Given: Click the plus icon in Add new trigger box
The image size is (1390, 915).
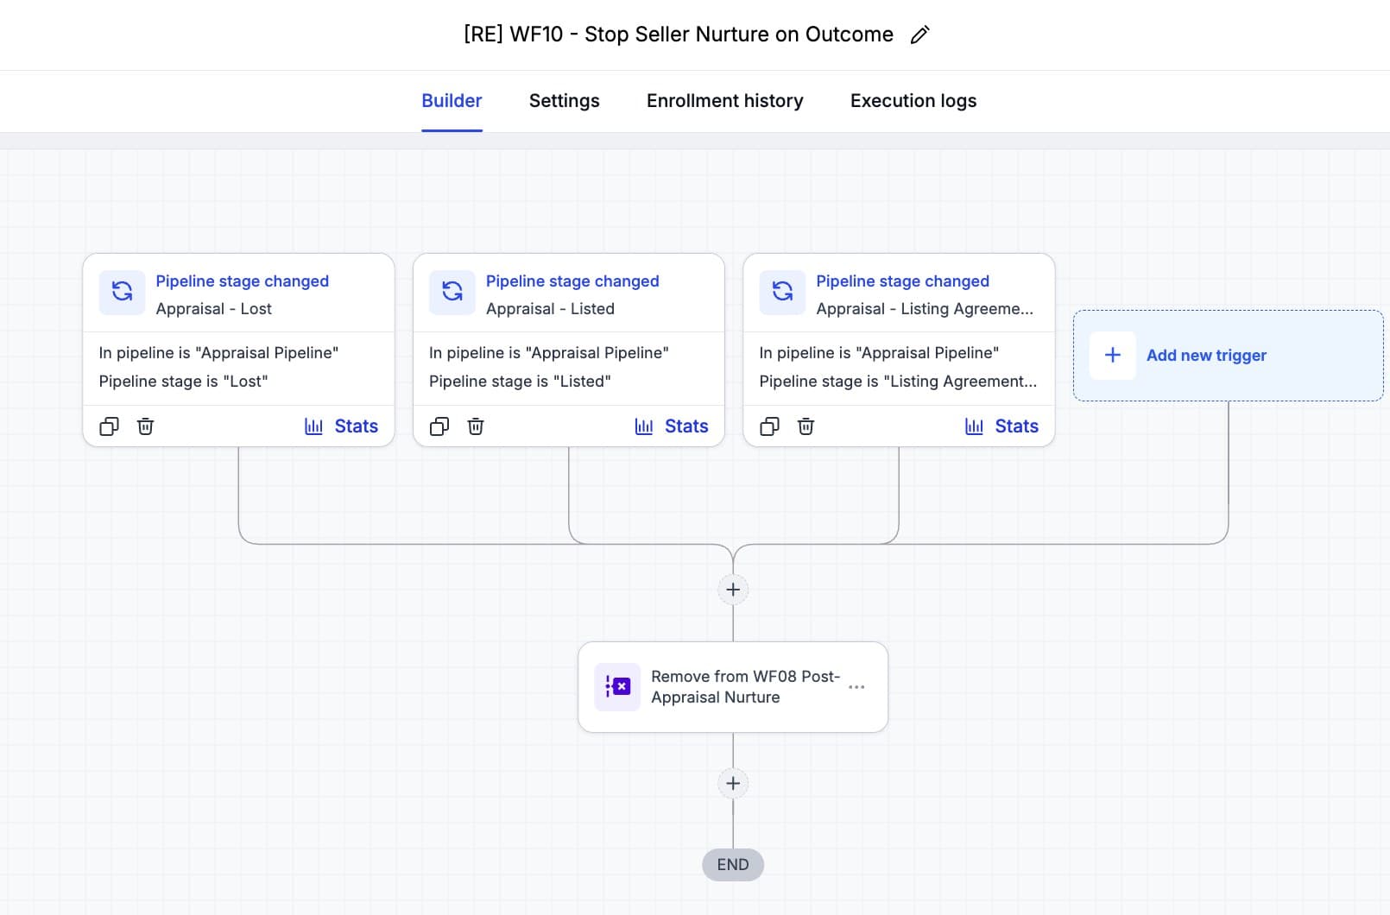Looking at the screenshot, I should pos(1113,356).
